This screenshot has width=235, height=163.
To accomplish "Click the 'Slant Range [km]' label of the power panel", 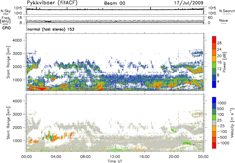I will coord(8,62).
